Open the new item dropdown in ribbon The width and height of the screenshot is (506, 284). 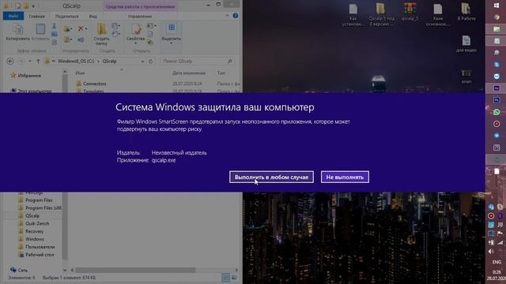point(115,26)
